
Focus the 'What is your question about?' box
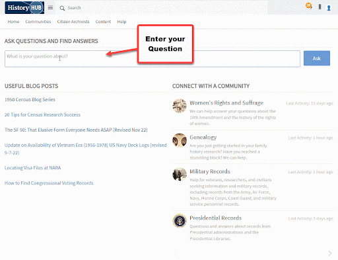coord(152,59)
